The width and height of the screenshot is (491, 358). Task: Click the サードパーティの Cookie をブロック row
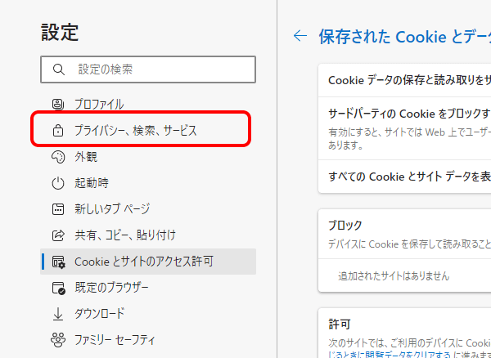[x=404, y=128]
